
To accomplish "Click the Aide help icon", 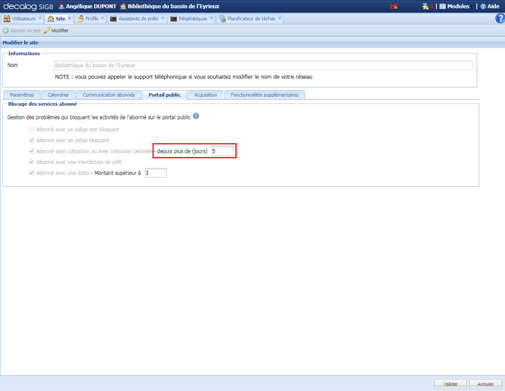I will tap(483, 6).
